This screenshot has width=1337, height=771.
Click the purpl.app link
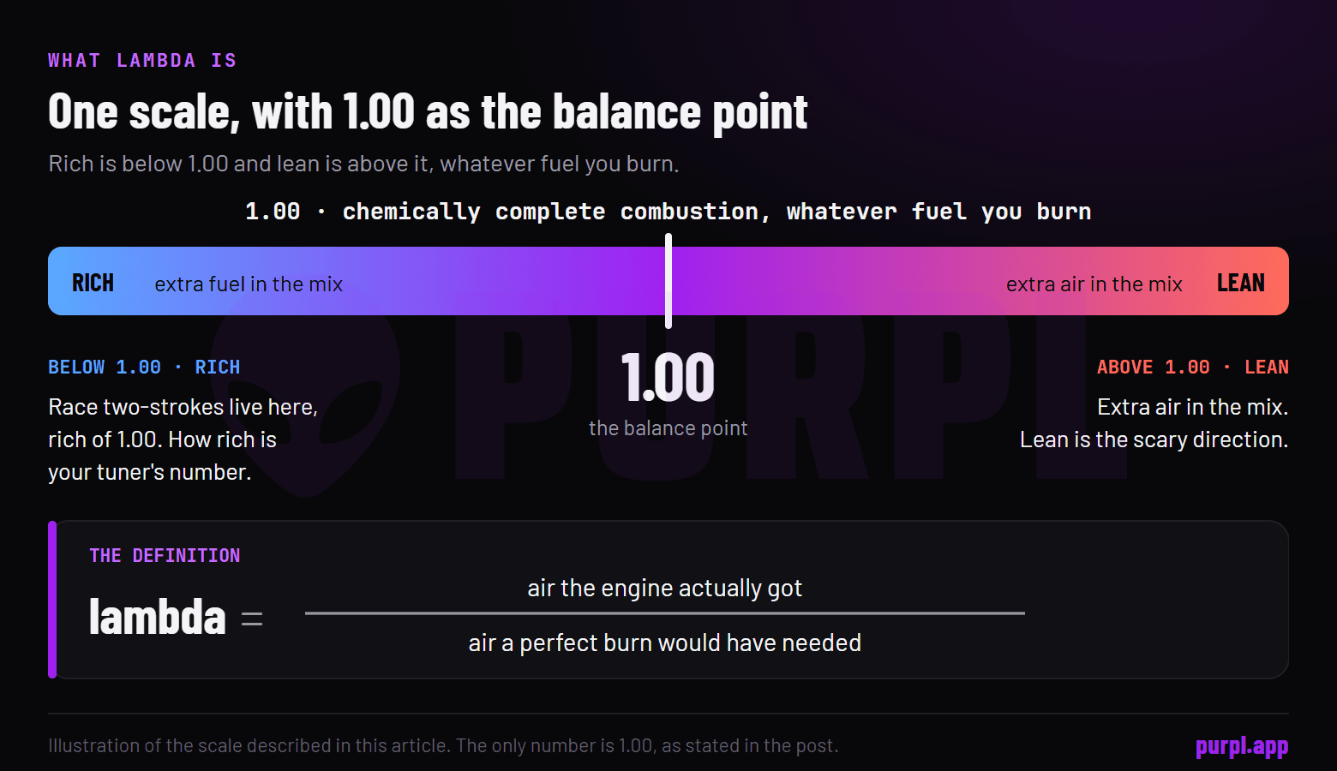click(1242, 747)
